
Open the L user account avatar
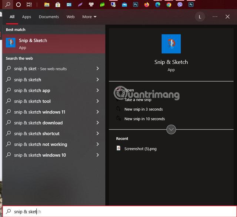200,17
